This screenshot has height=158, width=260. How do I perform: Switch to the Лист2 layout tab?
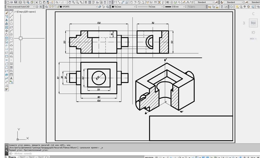[31, 157]
